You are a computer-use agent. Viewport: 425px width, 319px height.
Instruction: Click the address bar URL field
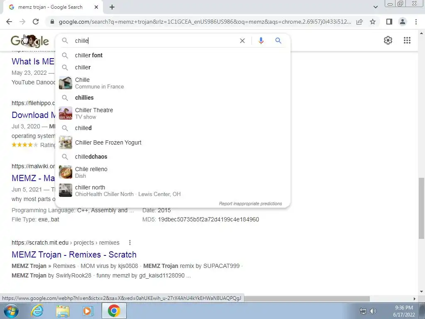pos(205,22)
